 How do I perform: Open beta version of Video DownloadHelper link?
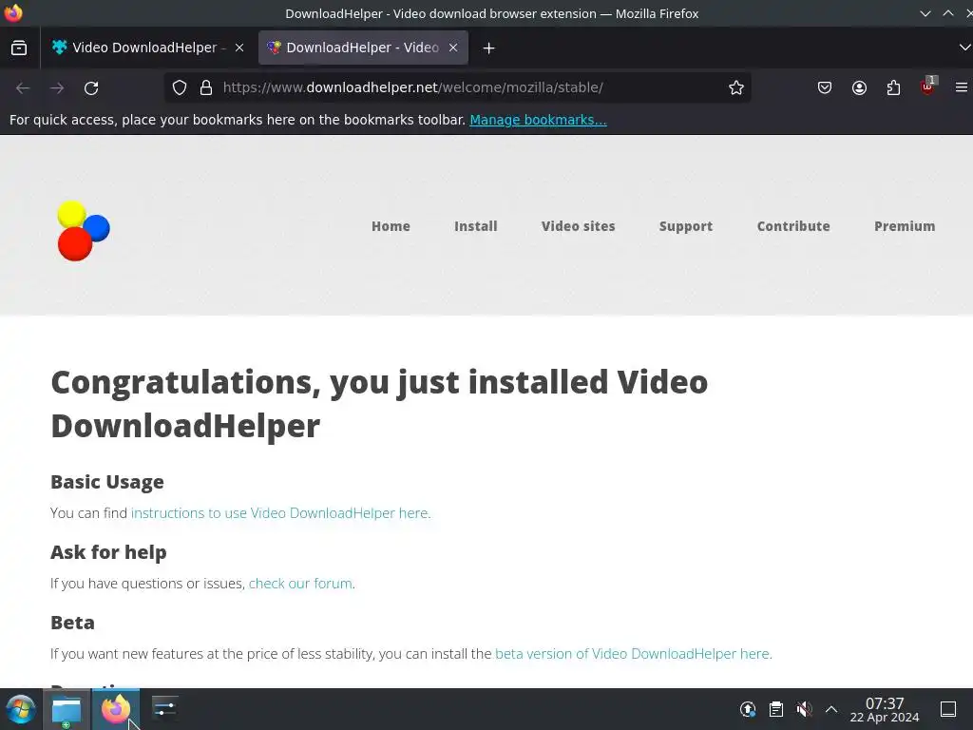tap(634, 654)
